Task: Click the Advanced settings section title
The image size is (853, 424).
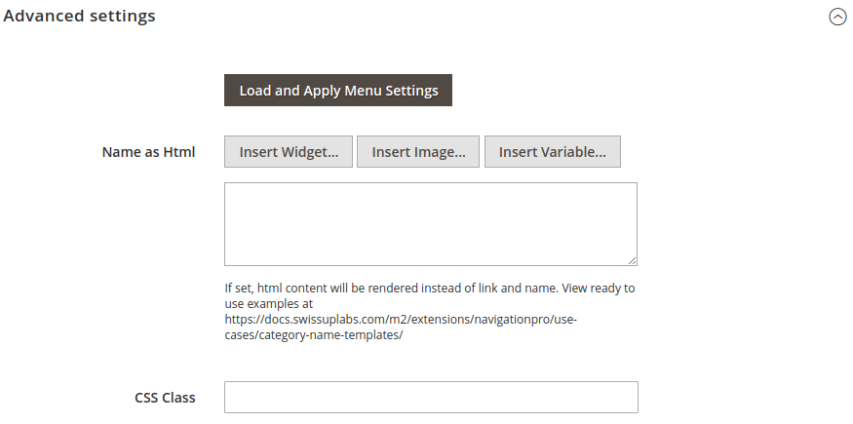Action: point(79,17)
